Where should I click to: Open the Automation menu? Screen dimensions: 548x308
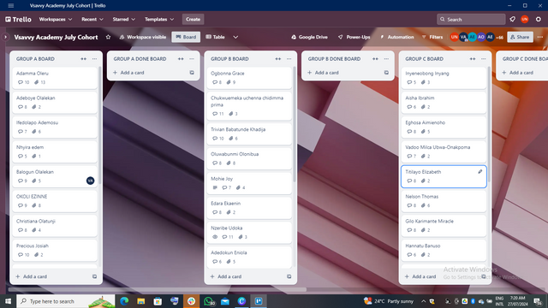(397, 37)
